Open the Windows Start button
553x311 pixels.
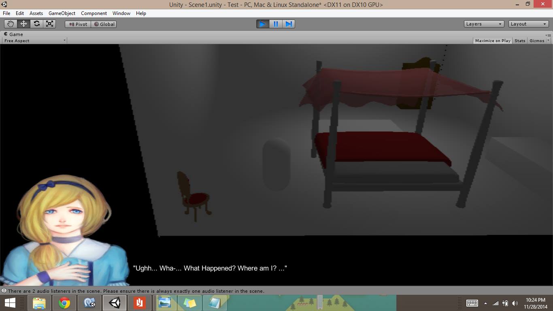pyautogui.click(x=10, y=303)
